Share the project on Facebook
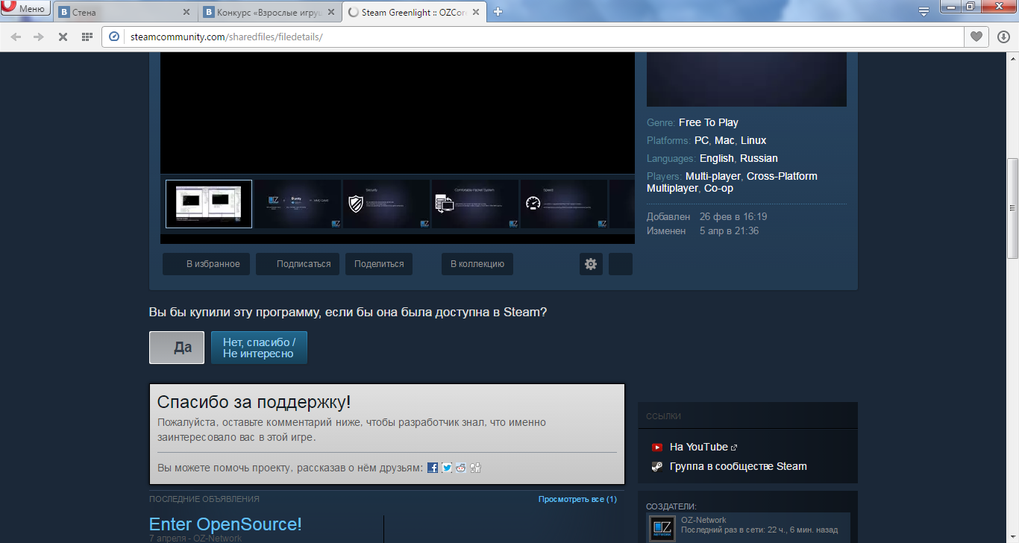The image size is (1019, 543). (433, 468)
